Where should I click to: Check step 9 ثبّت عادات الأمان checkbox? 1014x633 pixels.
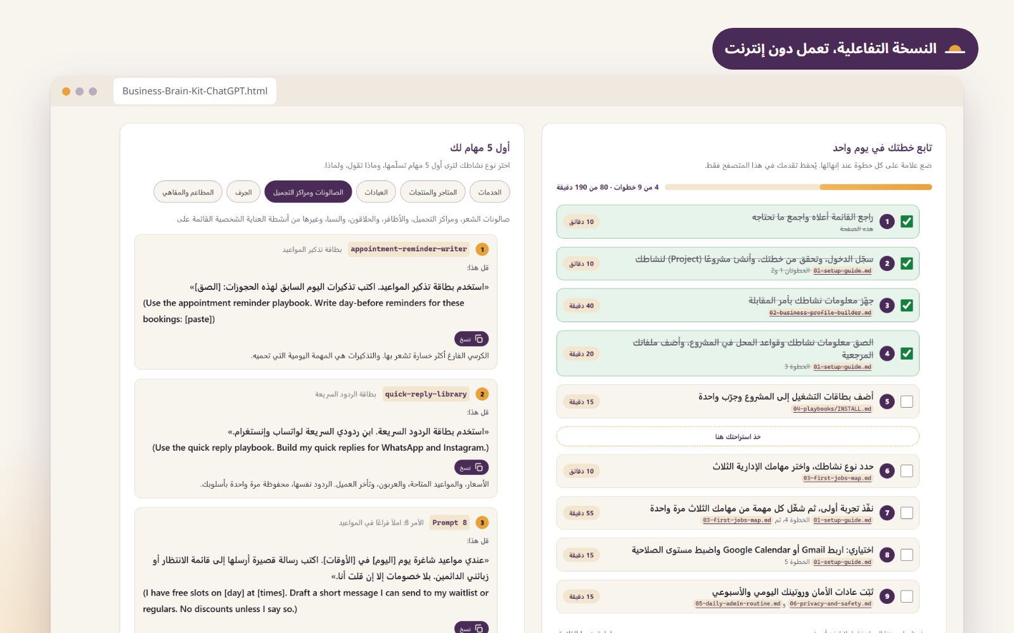pyautogui.click(x=907, y=596)
